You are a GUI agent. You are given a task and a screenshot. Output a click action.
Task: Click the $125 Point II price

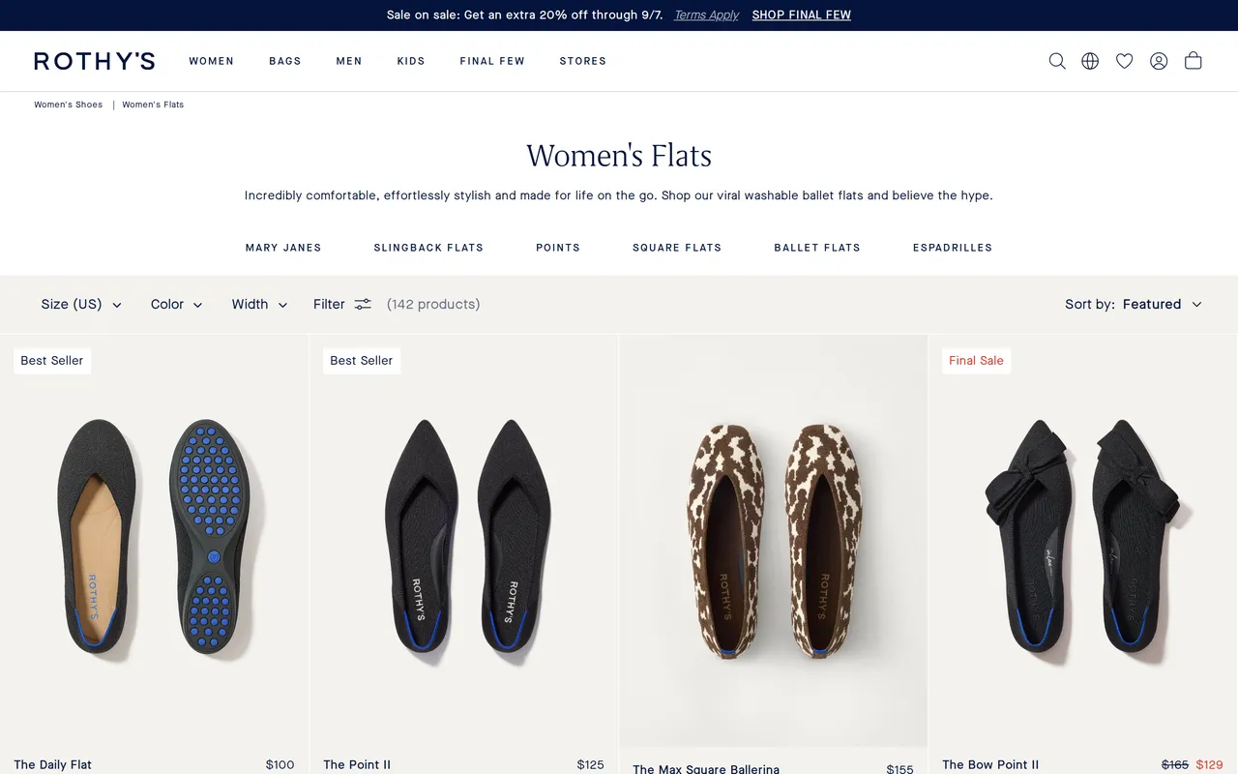[591, 764]
